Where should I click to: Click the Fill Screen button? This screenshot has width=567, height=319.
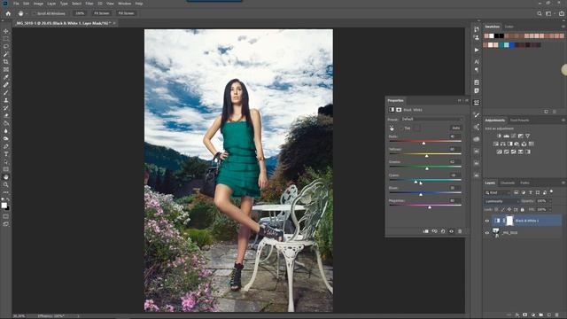(x=126, y=13)
